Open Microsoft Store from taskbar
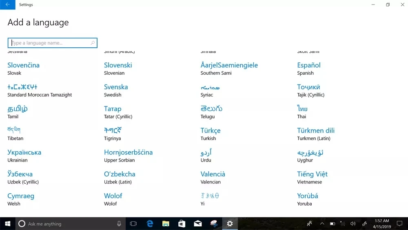The image size is (408, 230). coord(182,224)
